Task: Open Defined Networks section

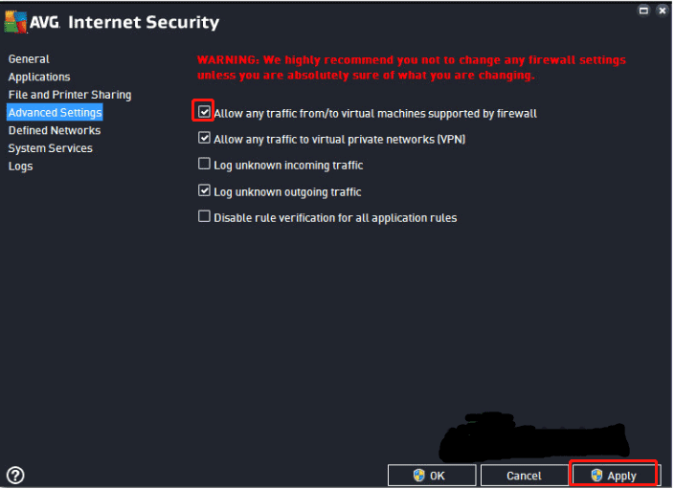Action: pos(55,130)
